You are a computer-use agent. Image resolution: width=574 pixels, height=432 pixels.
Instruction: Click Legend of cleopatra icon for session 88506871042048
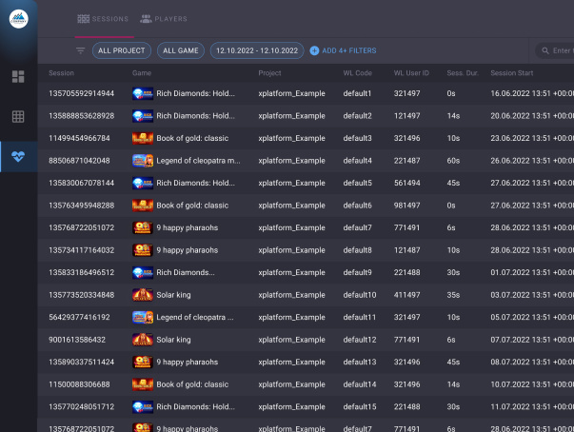click(x=142, y=161)
